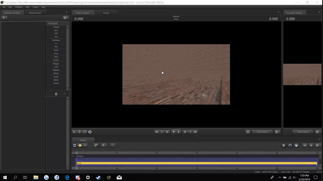Step back one frame

click(167, 132)
